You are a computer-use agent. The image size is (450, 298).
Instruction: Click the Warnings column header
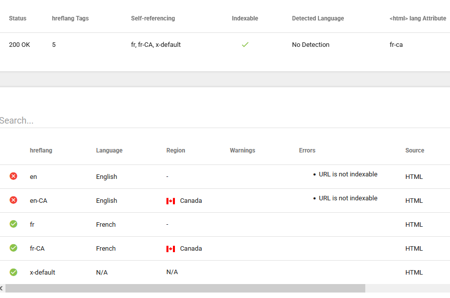[x=242, y=150]
